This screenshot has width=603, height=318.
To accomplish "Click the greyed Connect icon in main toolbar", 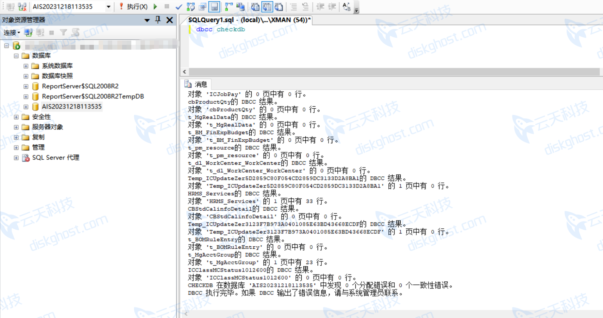I will coord(10,6).
